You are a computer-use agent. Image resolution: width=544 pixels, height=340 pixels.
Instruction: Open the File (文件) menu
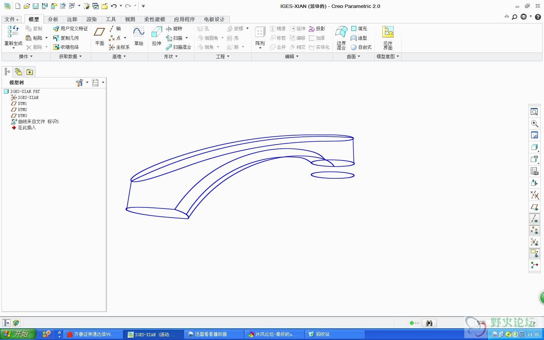point(12,19)
